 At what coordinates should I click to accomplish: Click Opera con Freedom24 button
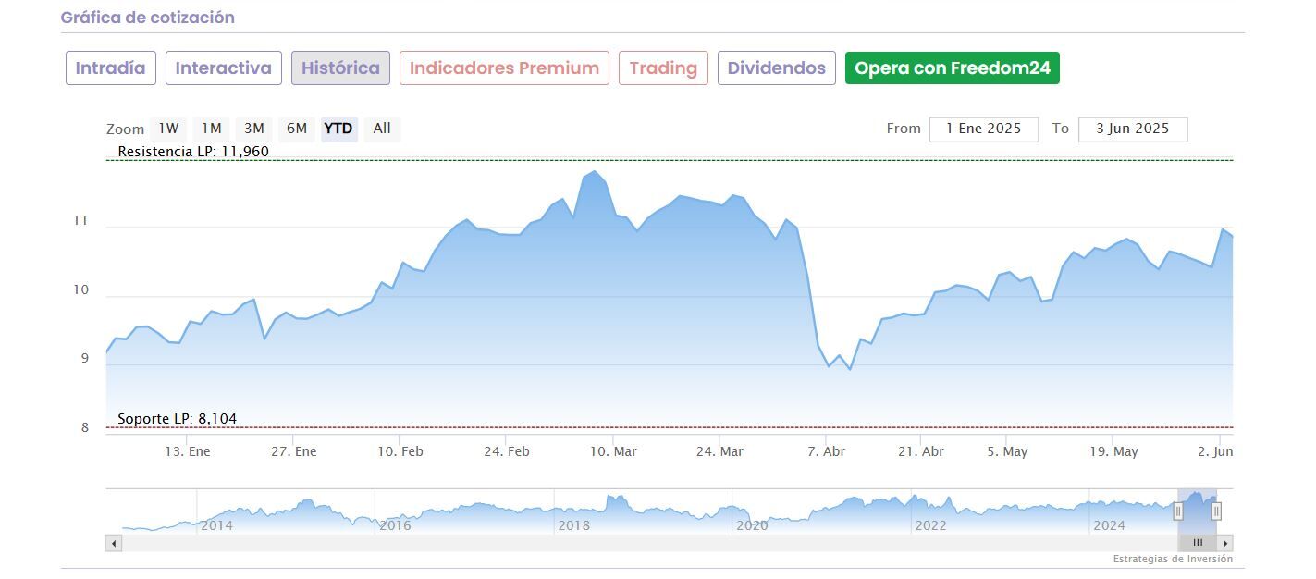[952, 68]
